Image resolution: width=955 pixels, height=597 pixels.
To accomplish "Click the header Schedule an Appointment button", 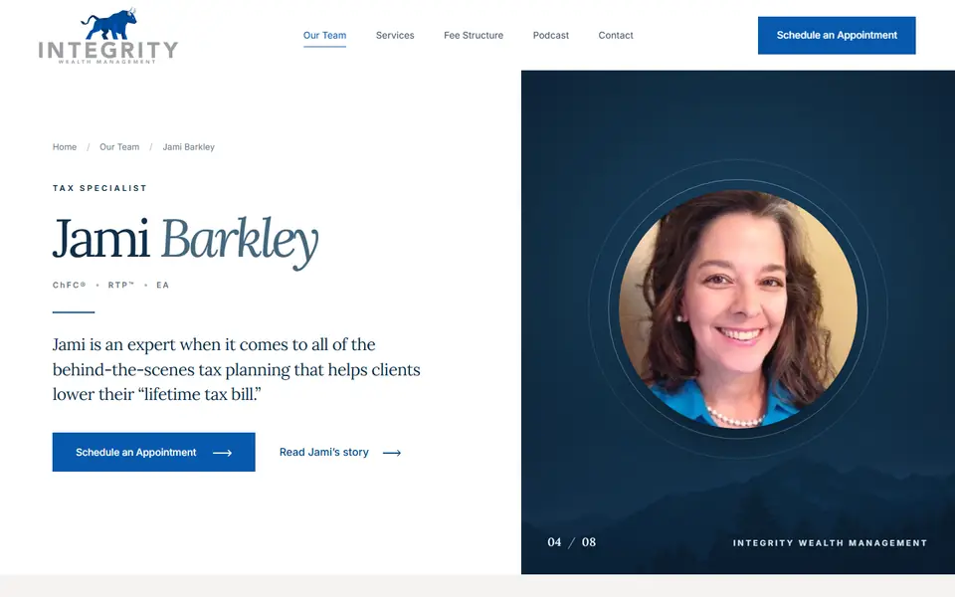I will point(837,36).
